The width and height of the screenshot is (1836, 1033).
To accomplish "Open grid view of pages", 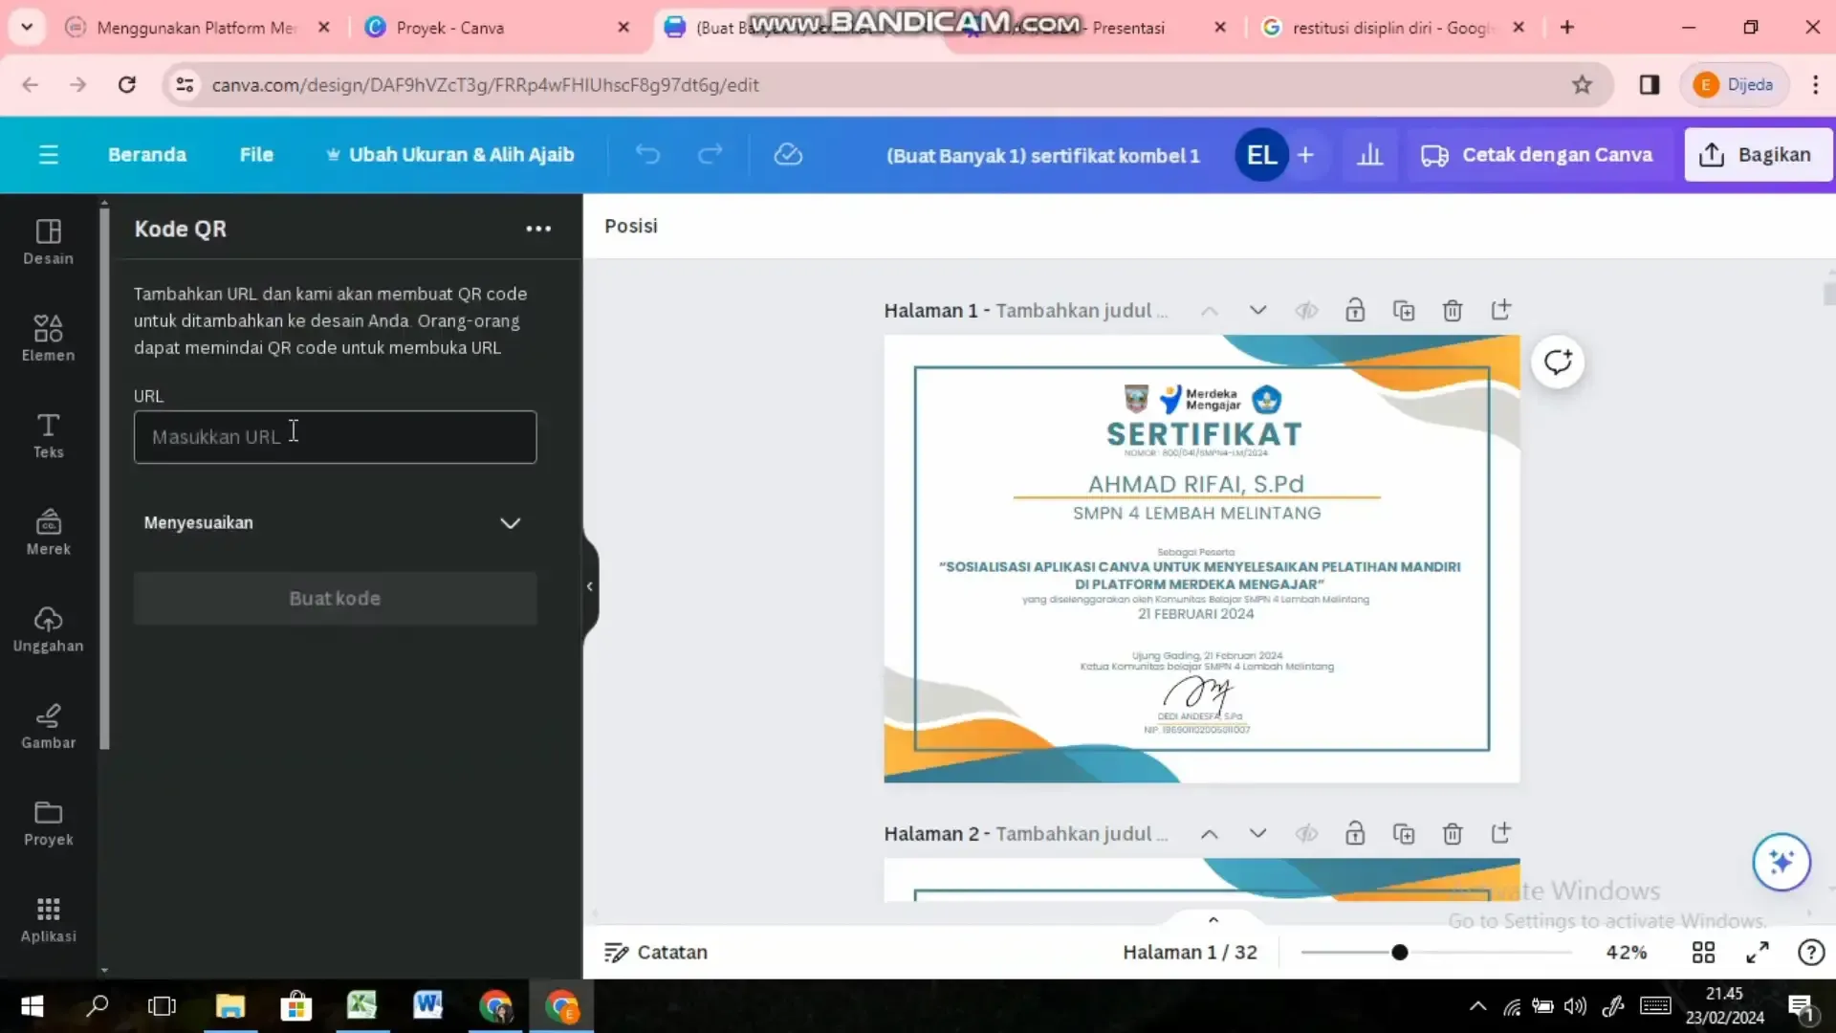I will click(x=1703, y=953).
